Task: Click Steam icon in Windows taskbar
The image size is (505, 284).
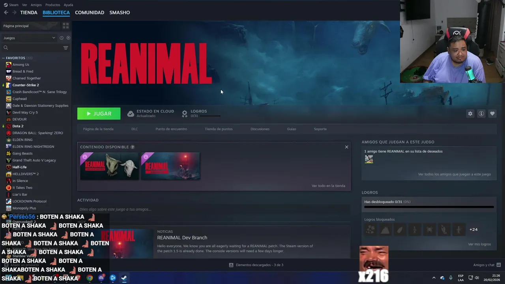Action: pyautogui.click(x=124, y=278)
